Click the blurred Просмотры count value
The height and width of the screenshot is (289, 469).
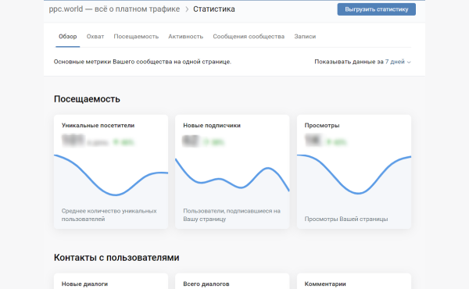313,141
